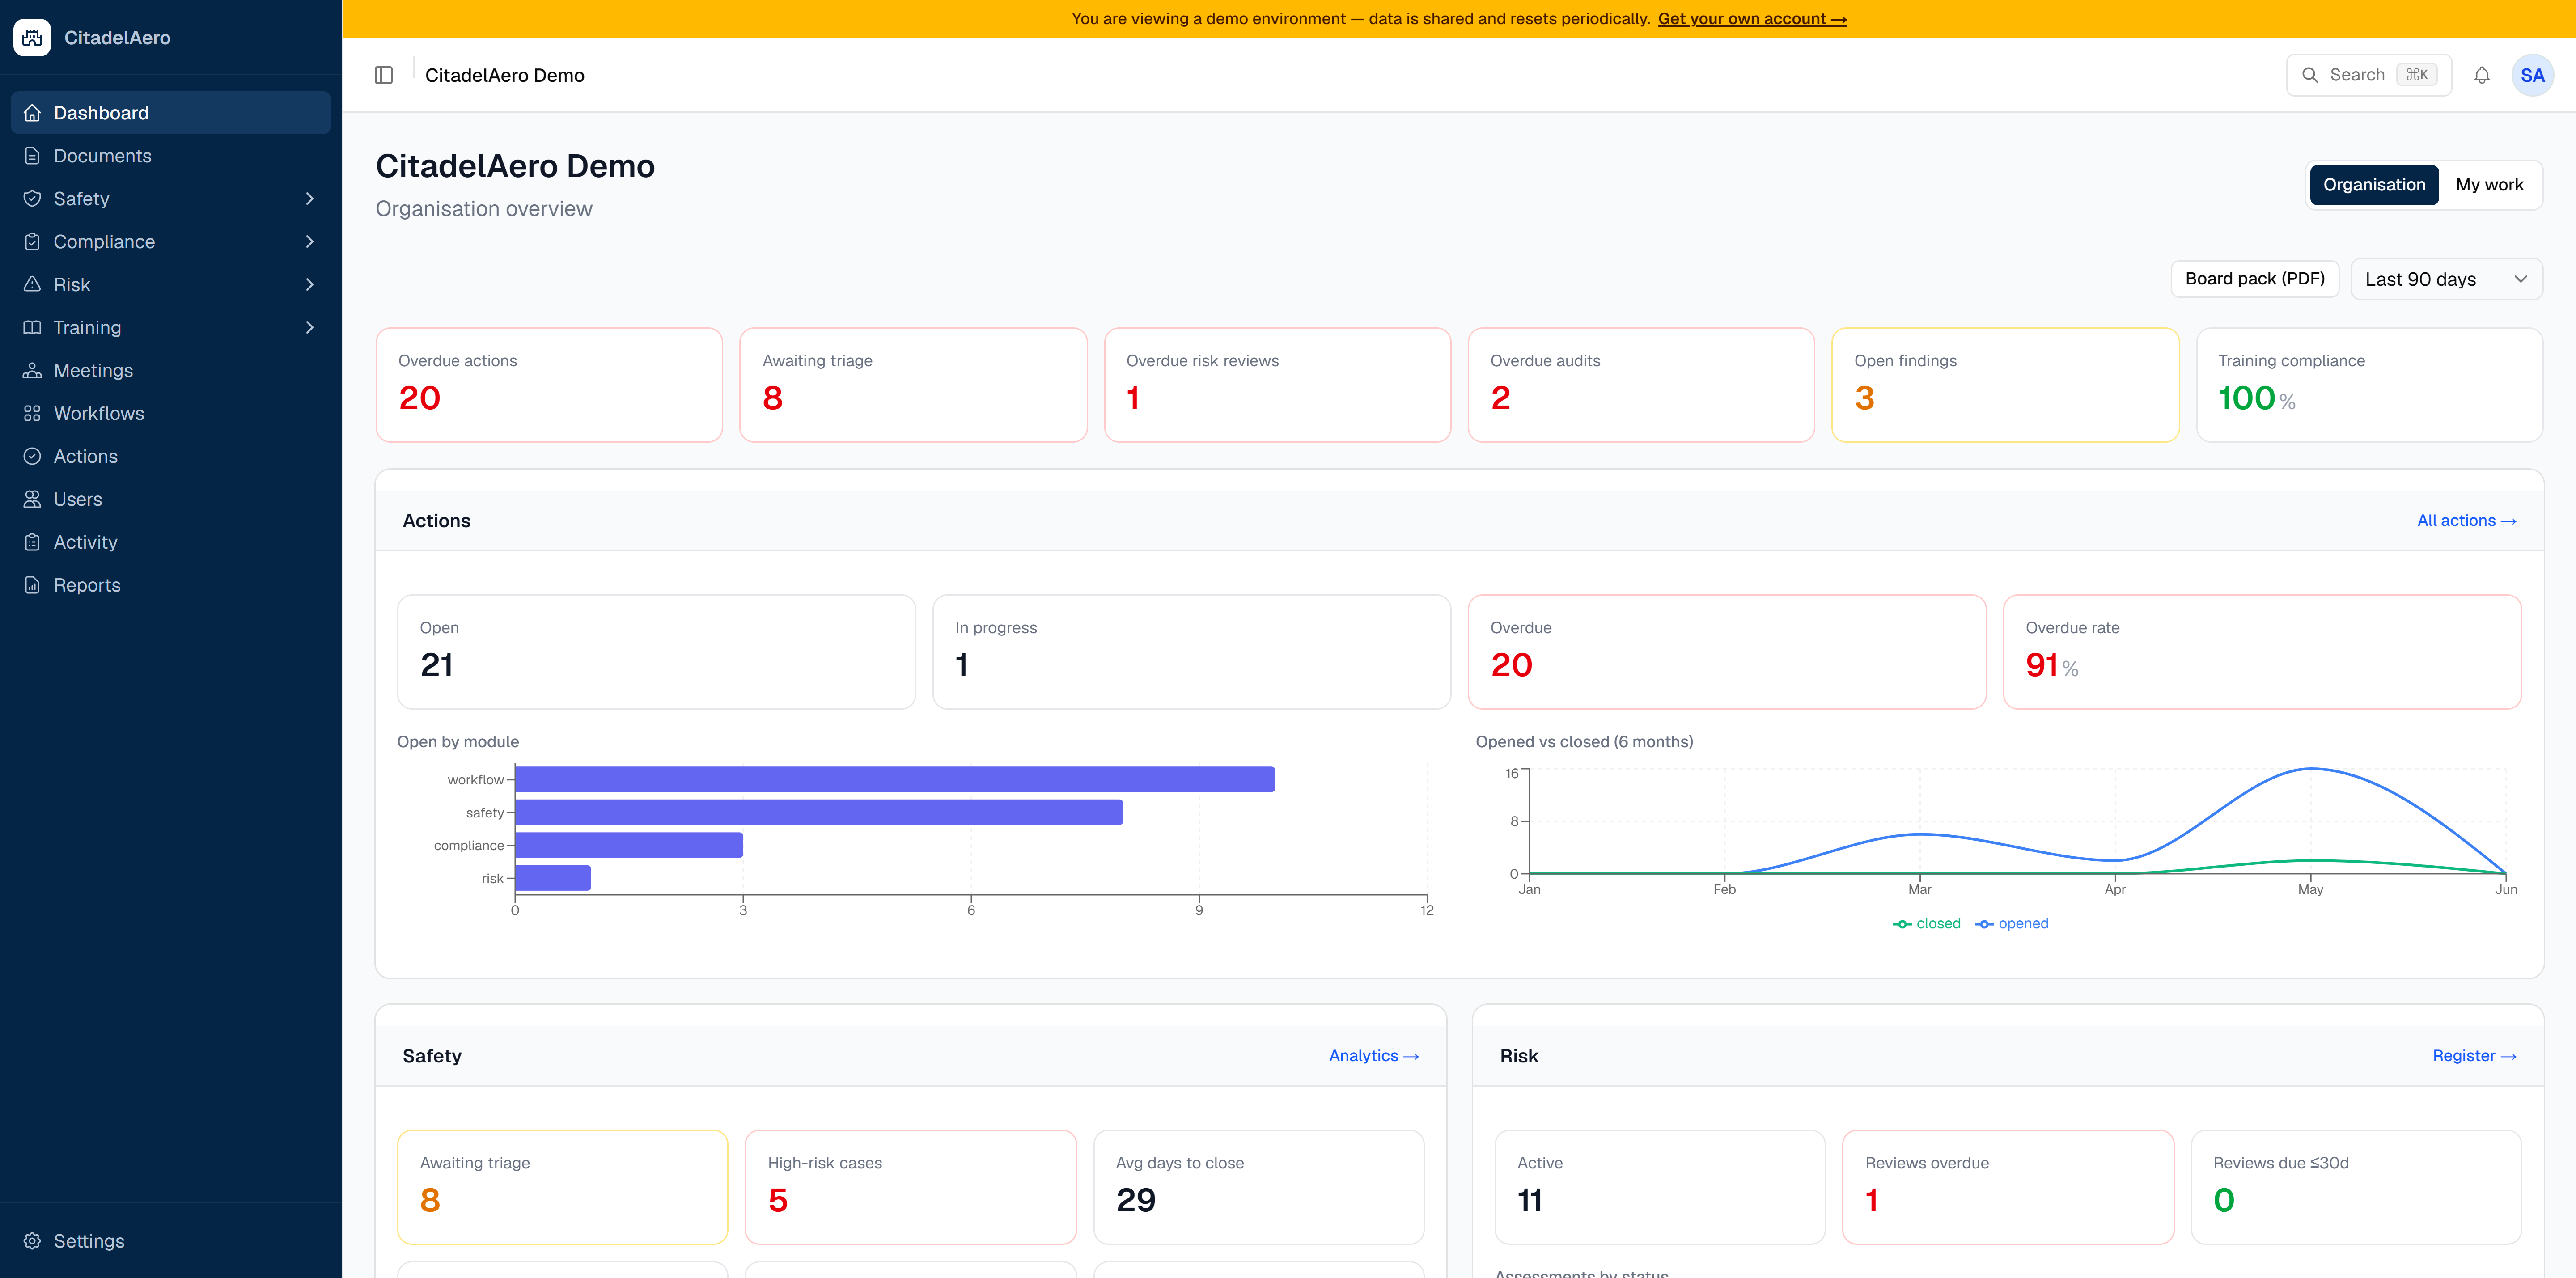This screenshot has width=2576, height=1278.
Task: Click the Risk warning triangle icon
Action: coord(32,285)
